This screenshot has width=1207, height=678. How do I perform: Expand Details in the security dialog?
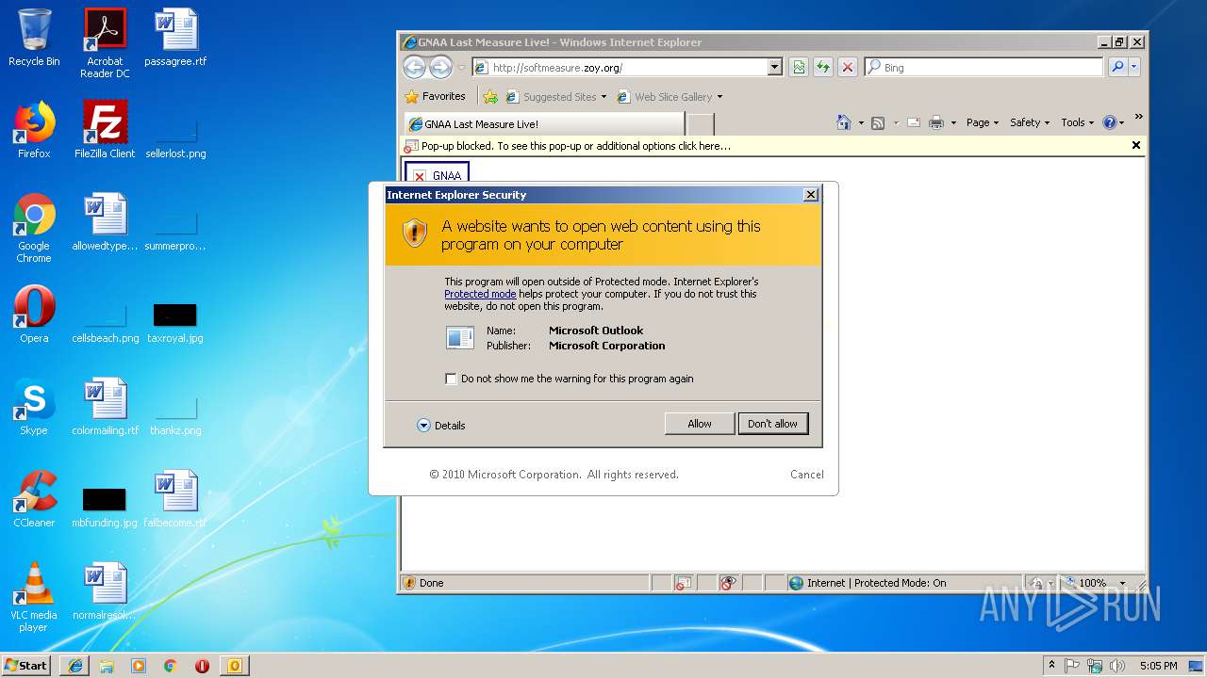(x=441, y=426)
